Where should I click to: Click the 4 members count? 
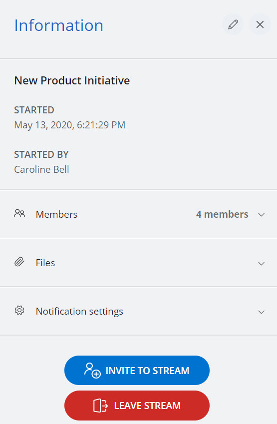pos(222,214)
